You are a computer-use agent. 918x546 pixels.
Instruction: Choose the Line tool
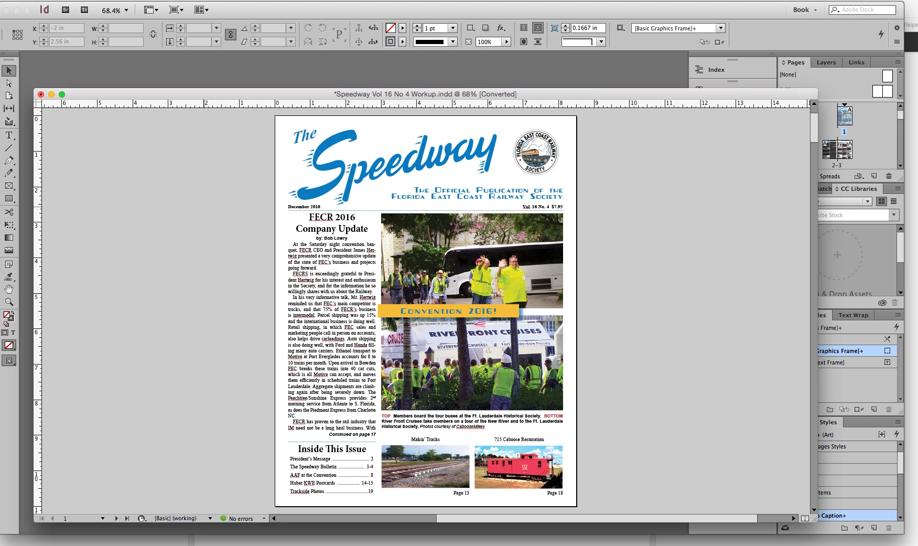9,148
